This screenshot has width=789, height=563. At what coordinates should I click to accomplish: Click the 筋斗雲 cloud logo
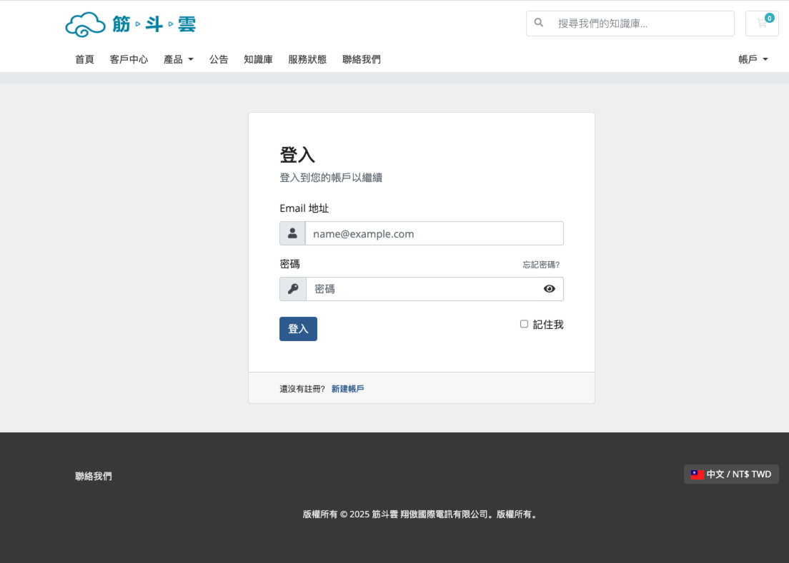(130, 24)
